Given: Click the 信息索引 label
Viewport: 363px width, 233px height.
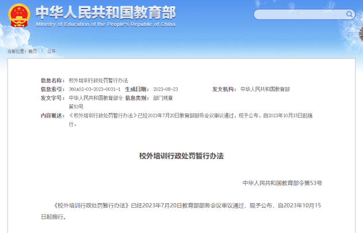Looking at the screenshot, I should pos(53,89).
